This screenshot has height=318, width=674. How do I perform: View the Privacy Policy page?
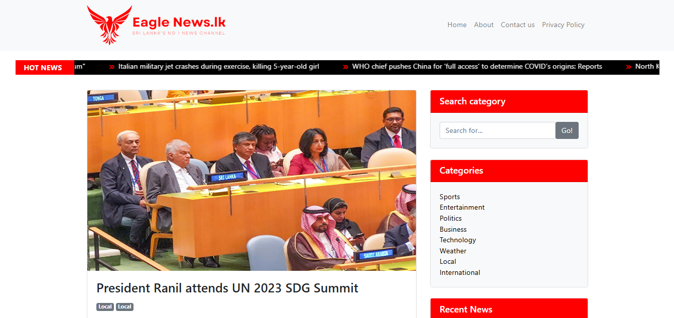tap(563, 25)
